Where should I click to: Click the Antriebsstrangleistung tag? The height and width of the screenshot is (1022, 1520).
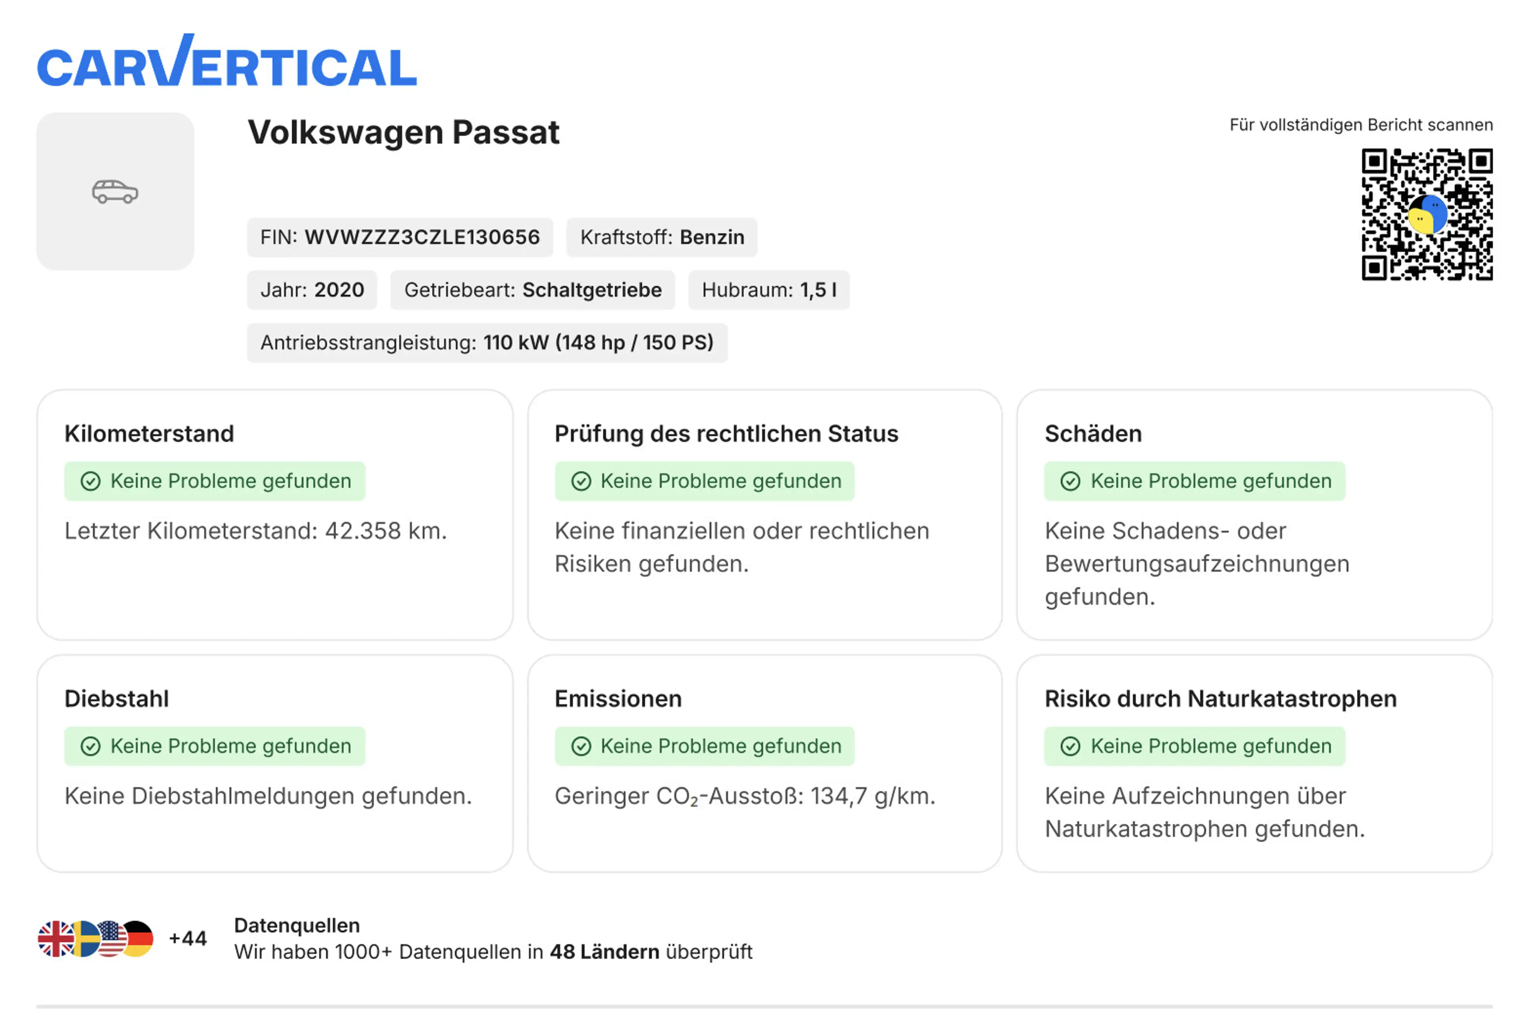click(487, 343)
